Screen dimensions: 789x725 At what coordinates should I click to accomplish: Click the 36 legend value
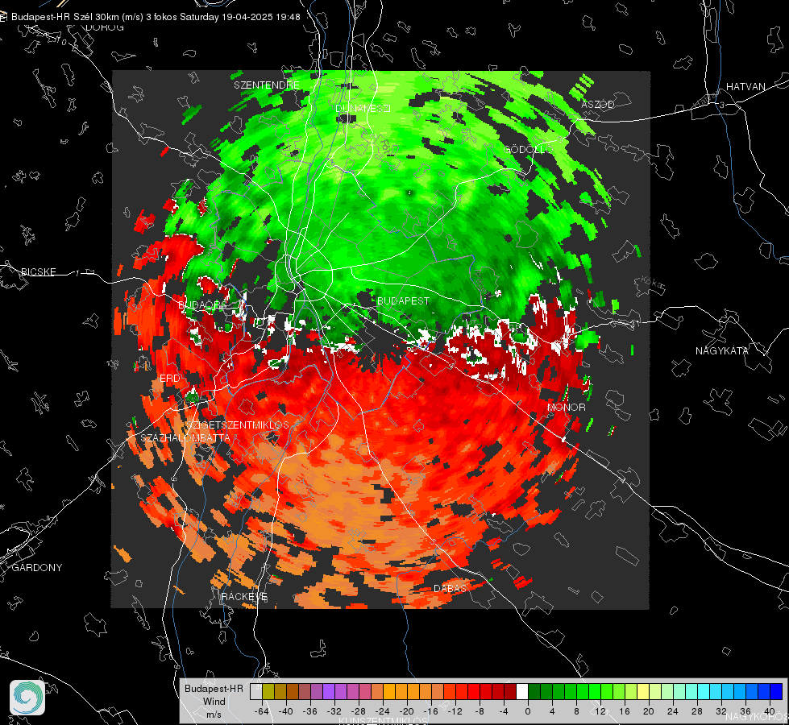(x=745, y=711)
